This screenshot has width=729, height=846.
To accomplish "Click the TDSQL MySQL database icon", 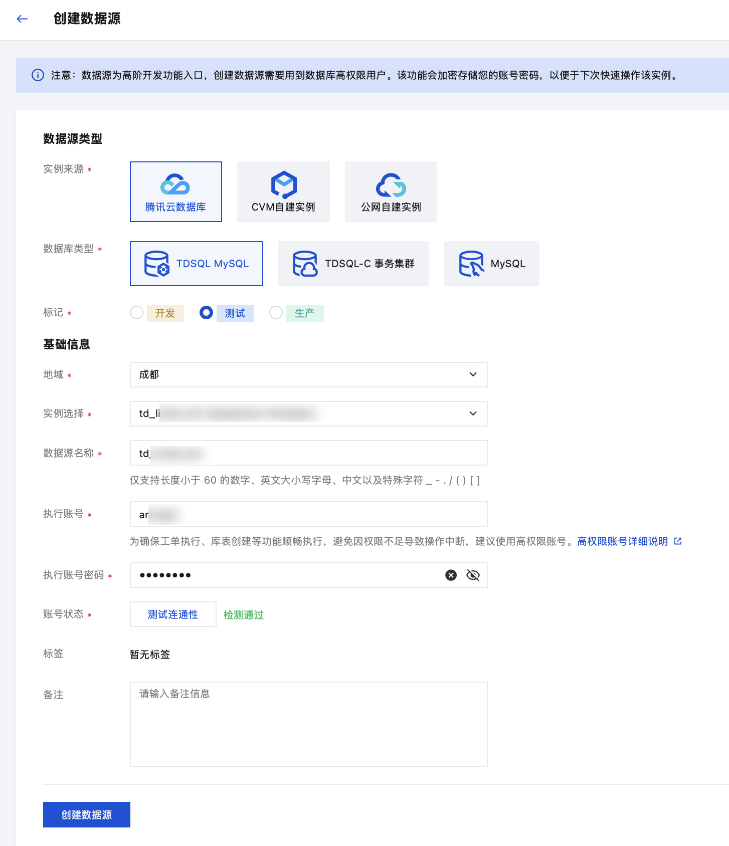I will point(156,264).
